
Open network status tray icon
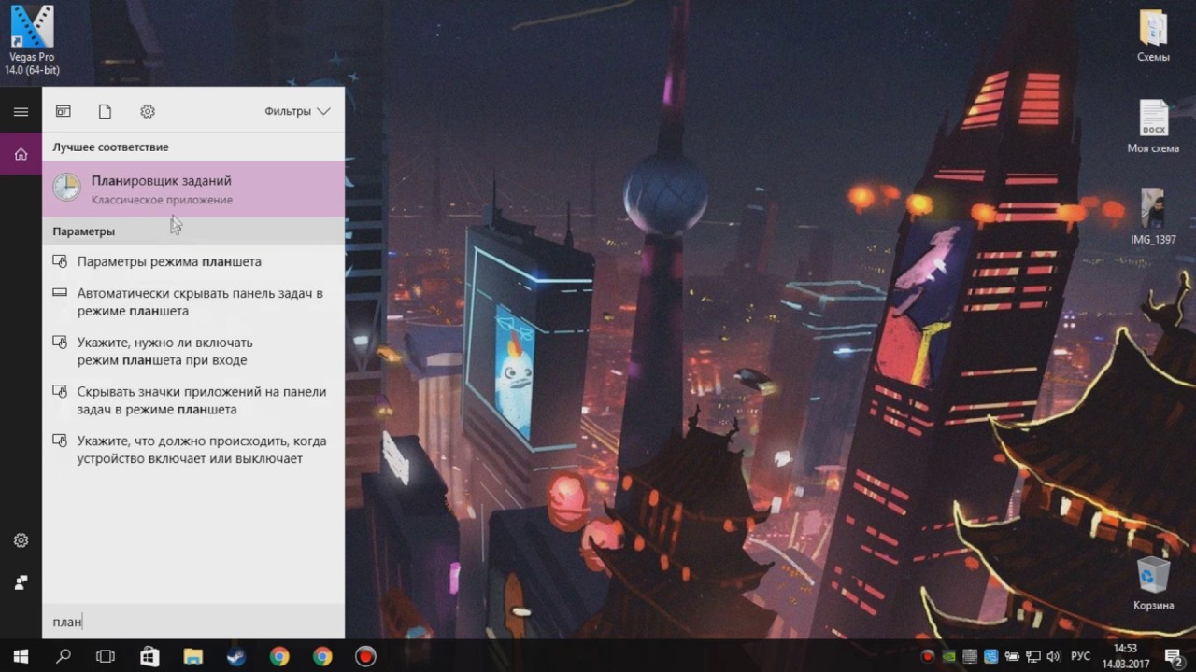tap(1033, 656)
